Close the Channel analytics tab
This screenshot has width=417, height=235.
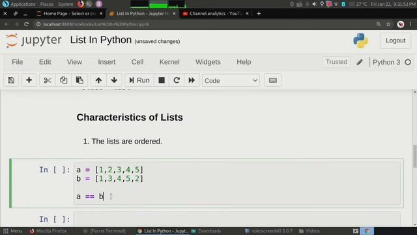pyautogui.click(x=247, y=13)
